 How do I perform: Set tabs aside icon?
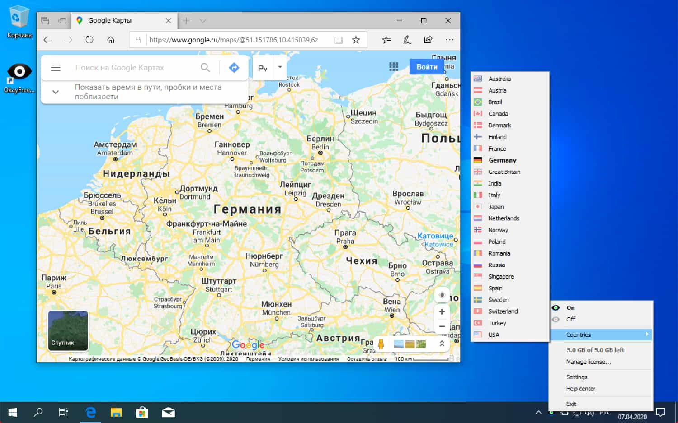pos(62,21)
